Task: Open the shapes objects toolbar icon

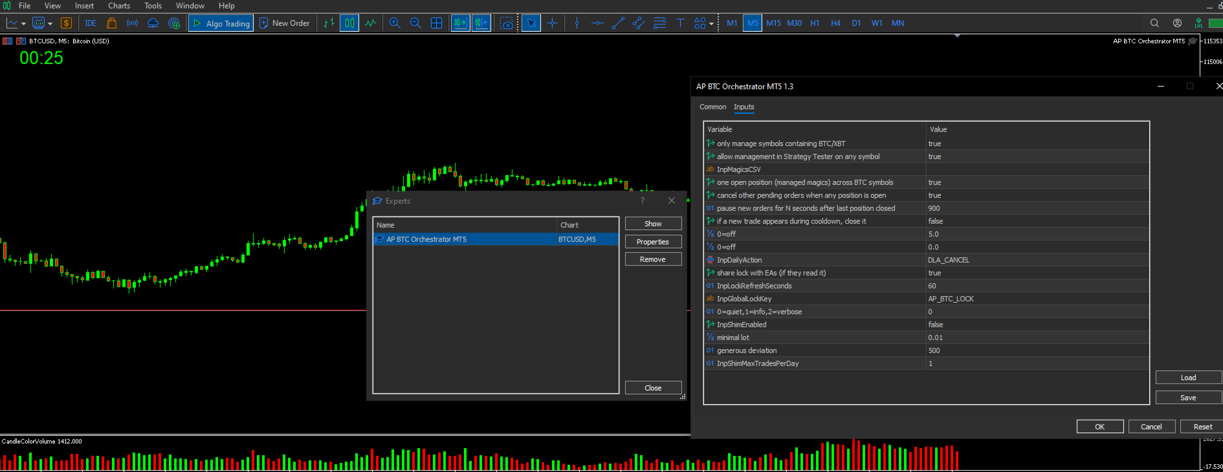Action: coord(700,23)
